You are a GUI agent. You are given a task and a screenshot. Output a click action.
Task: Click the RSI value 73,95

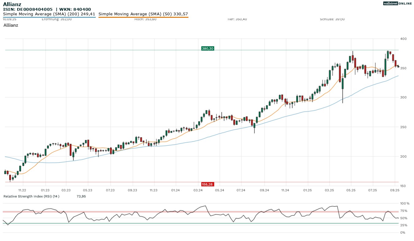(x=81, y=196)
